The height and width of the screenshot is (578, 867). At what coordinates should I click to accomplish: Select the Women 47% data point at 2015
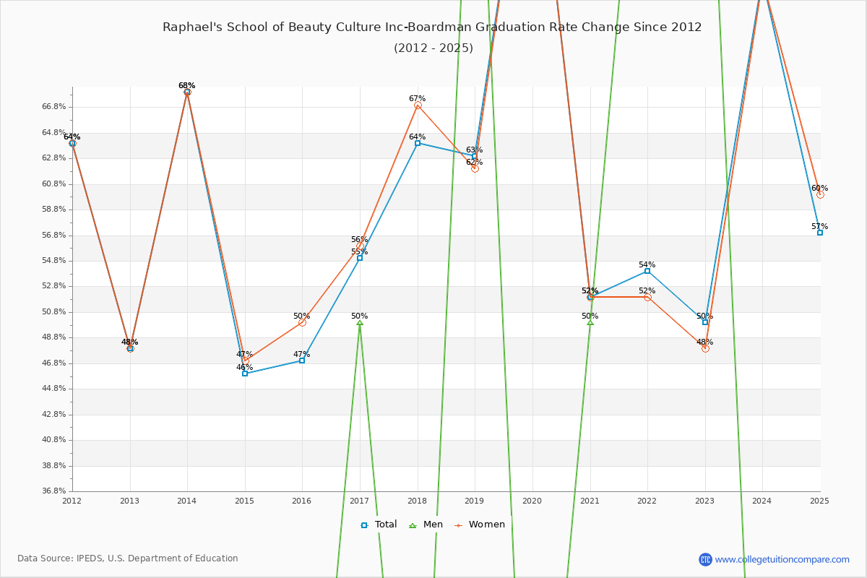coord(245,360)
